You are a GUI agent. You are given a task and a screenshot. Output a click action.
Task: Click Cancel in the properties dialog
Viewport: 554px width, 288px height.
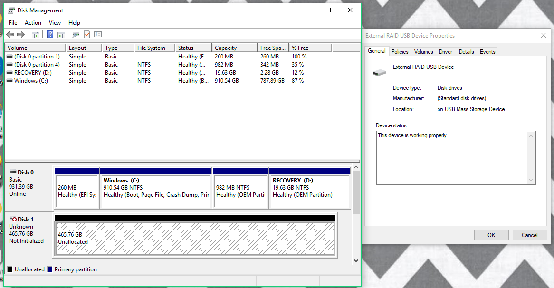click(529, 235)
